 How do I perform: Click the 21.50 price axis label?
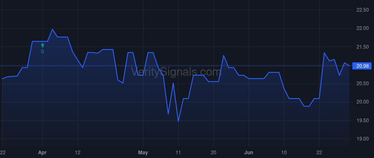[x=362, y=47]
